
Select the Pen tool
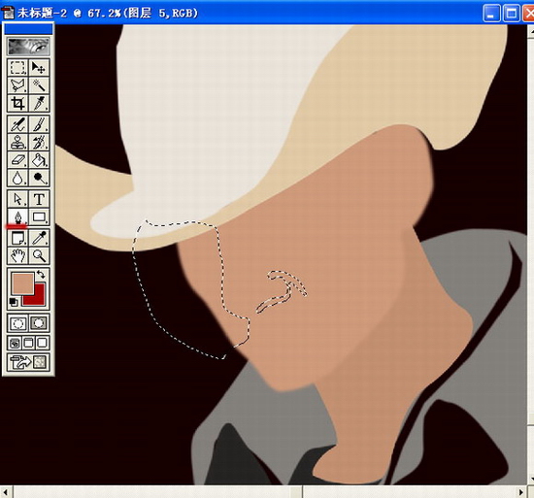coord(17,216)
